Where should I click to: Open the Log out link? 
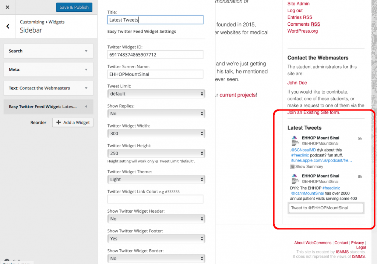pyautogui.click(x=295, y=11)
